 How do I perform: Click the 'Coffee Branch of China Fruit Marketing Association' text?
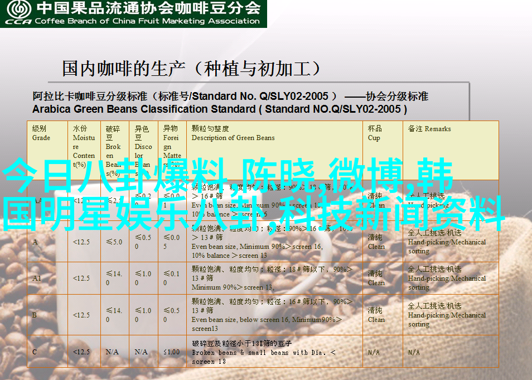[147, 21]
